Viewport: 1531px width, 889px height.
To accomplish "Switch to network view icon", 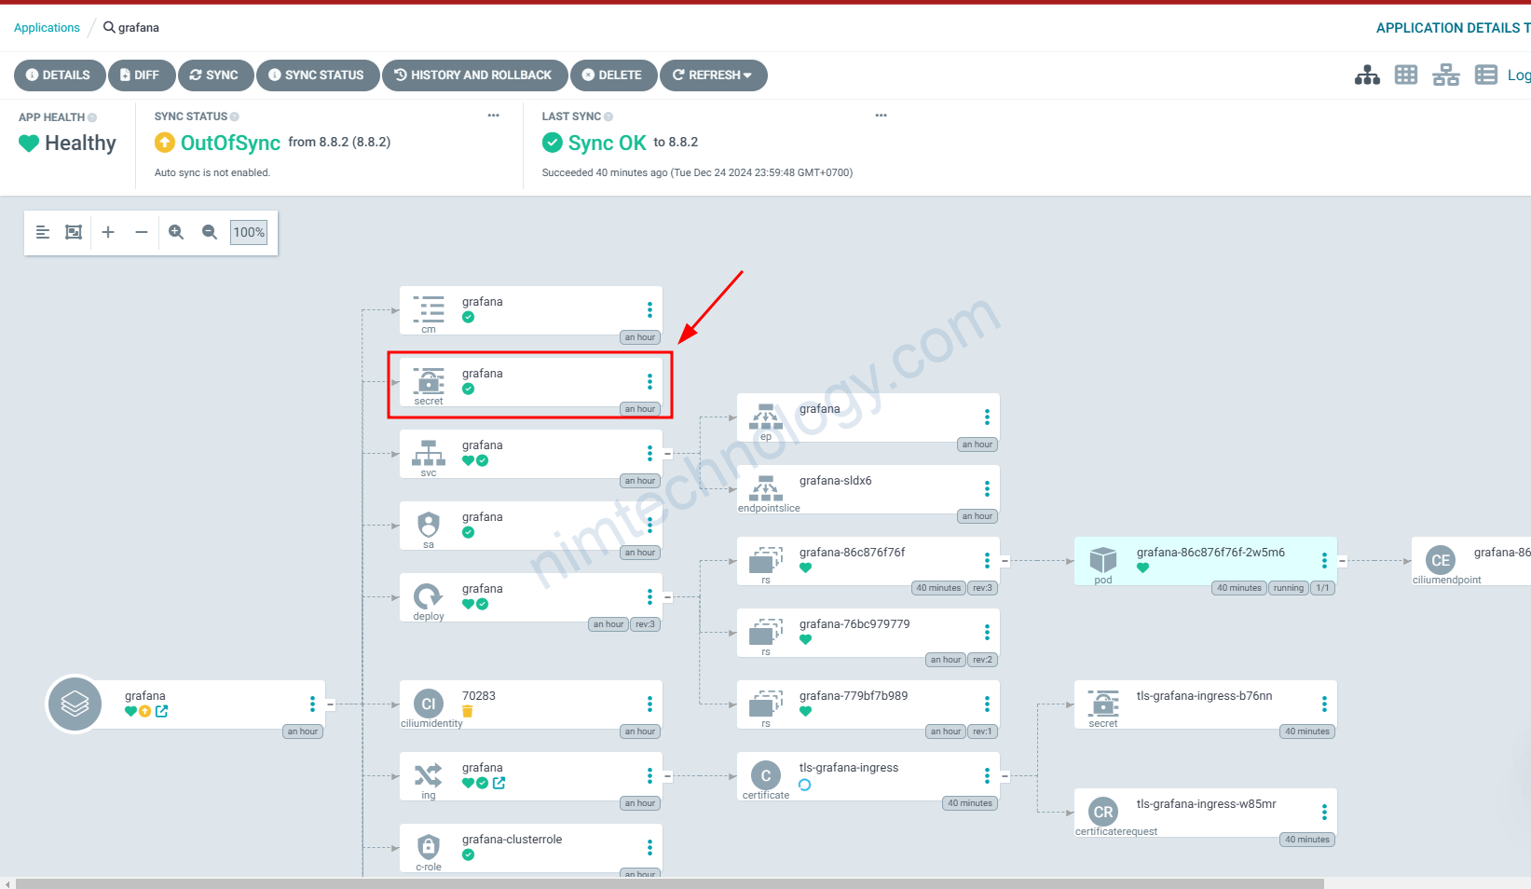I will pos(1446,75).
